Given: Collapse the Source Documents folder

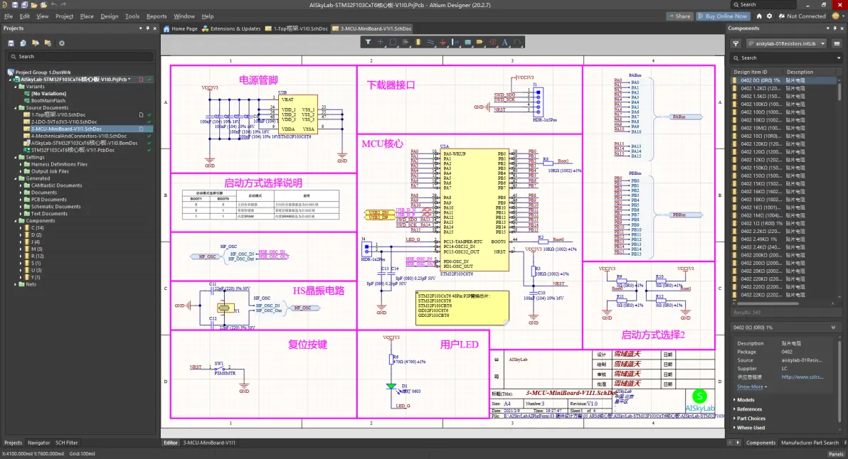Looking at the screenshot, I should coord(16,107).
